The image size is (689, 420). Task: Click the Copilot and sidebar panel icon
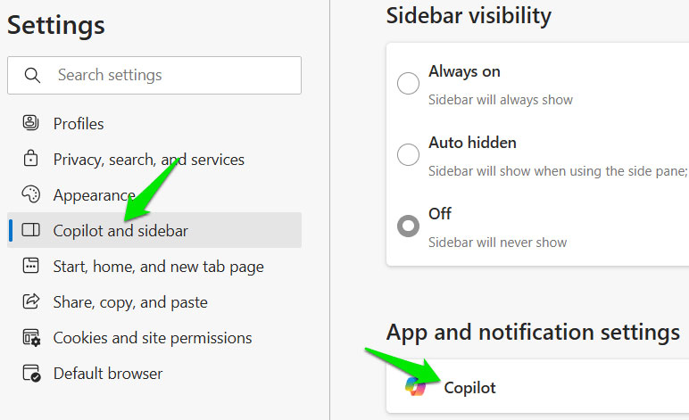[x=31, y=231]
